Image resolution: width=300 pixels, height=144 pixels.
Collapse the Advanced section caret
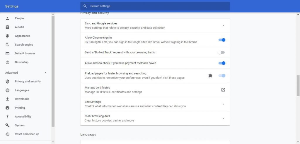[x=45, y=73]
